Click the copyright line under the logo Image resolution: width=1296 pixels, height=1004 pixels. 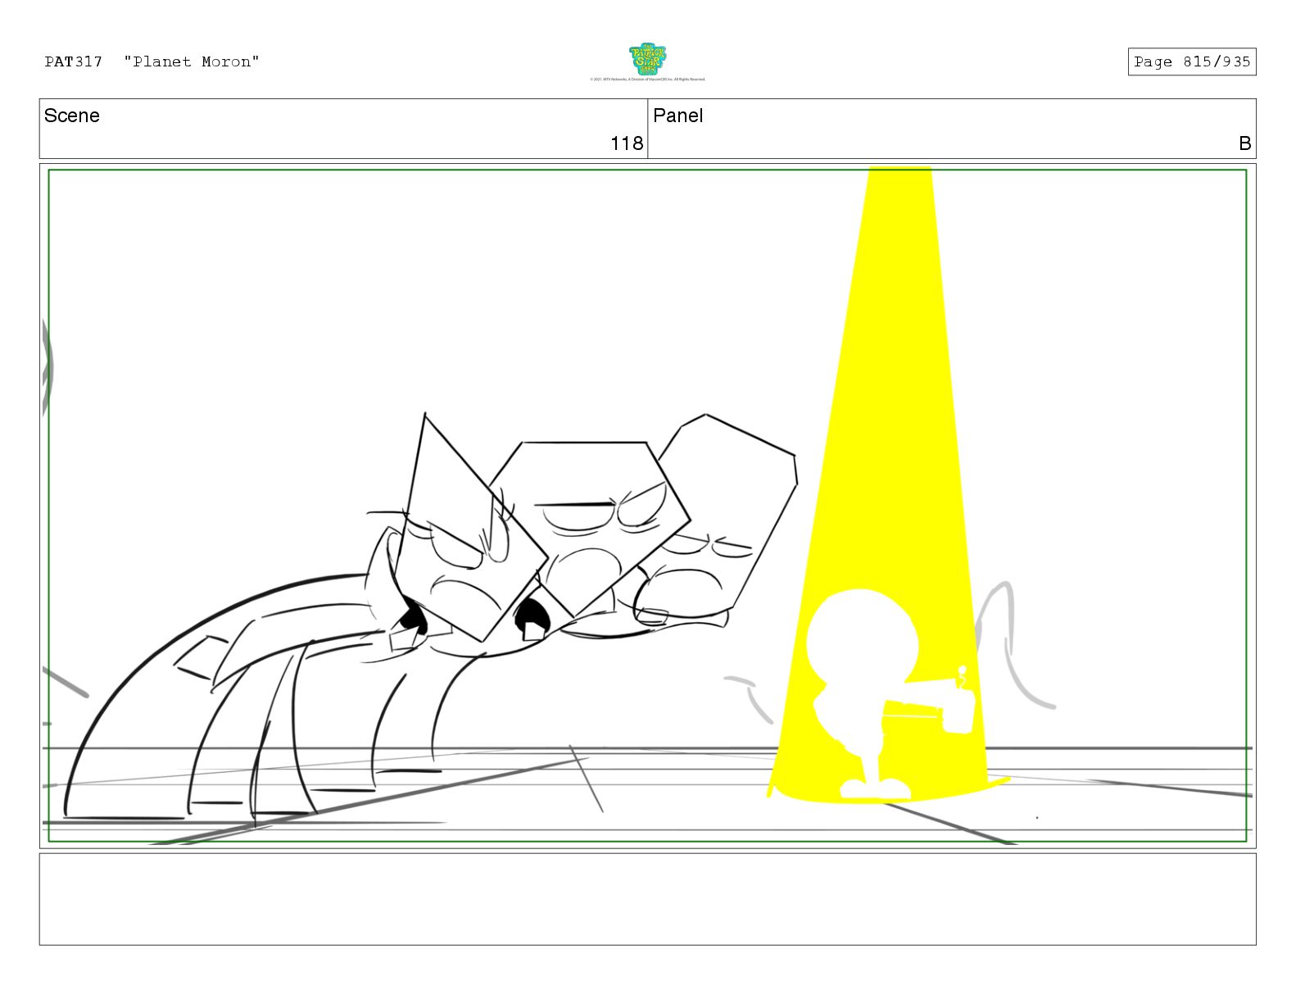tap(647, 80)
